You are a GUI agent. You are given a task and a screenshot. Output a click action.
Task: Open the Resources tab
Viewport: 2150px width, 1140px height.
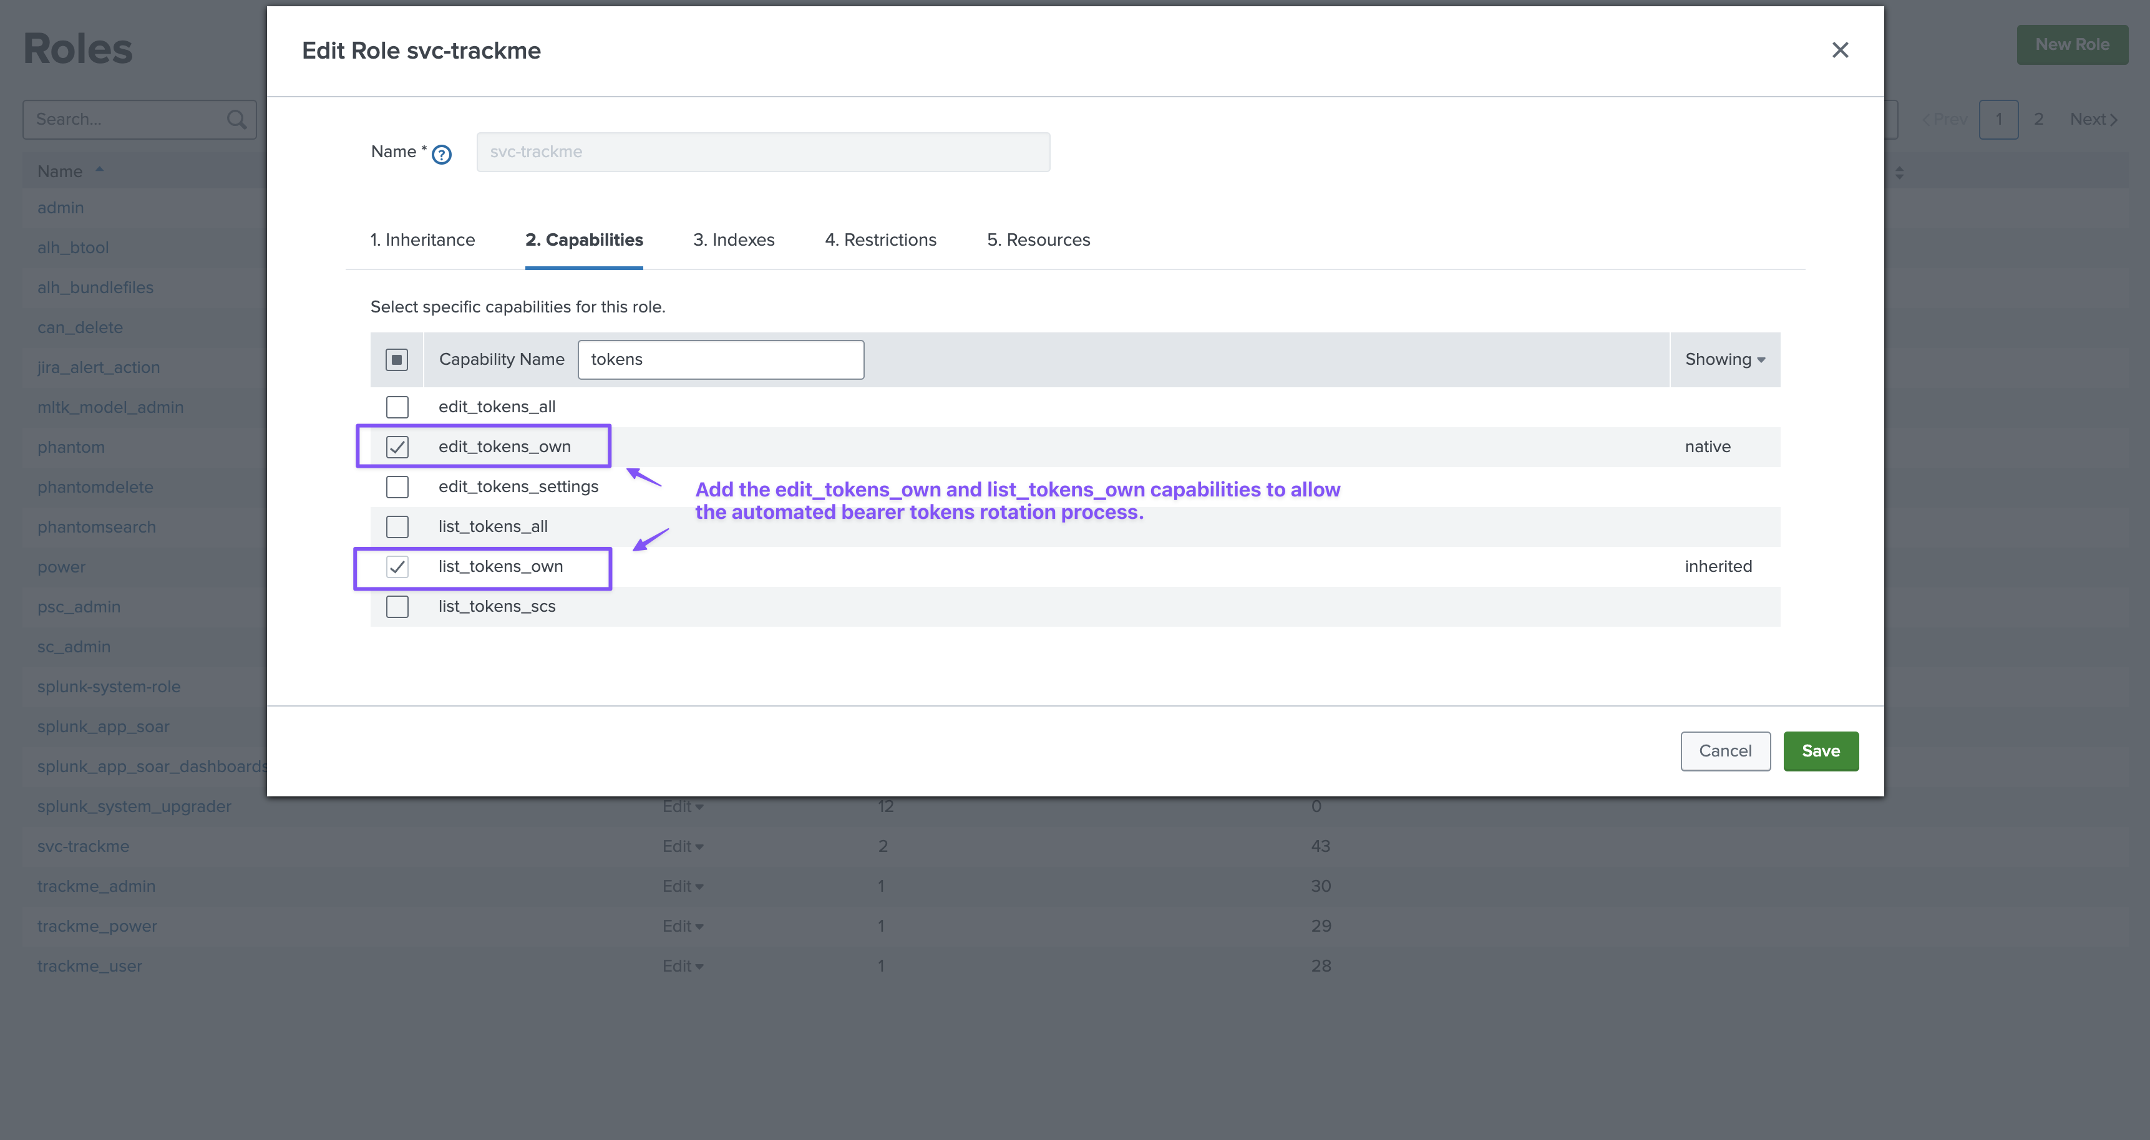[1038, 240]
